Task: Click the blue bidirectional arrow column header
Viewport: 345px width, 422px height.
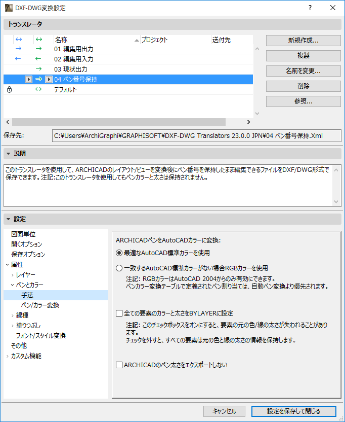Action: tap(19, 40)
